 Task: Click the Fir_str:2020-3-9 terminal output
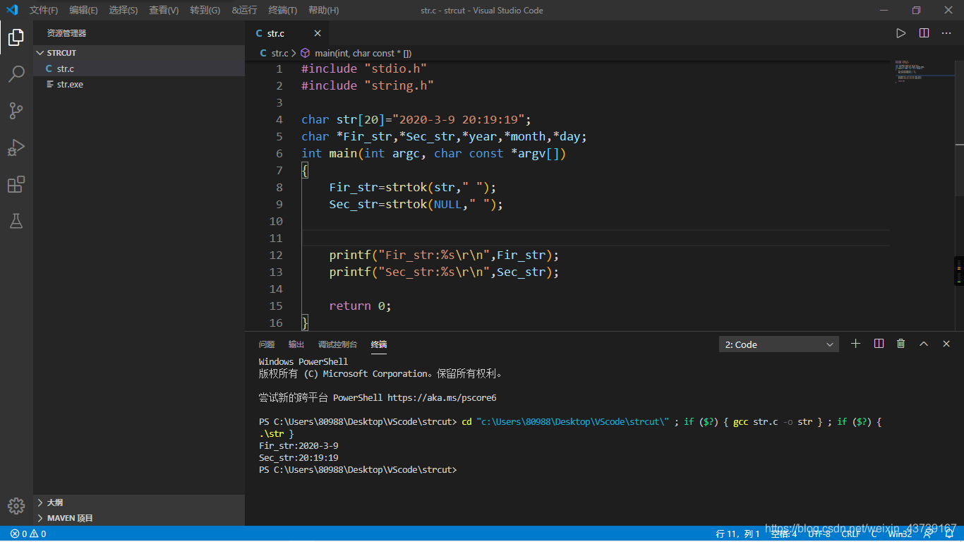coord(299,445)
